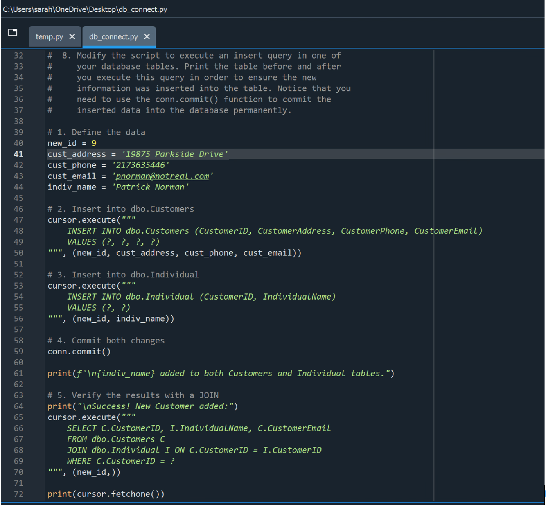The image size is (546, 505).
Task: Close the temp.py tab
Action: click(x=72, y=37)
